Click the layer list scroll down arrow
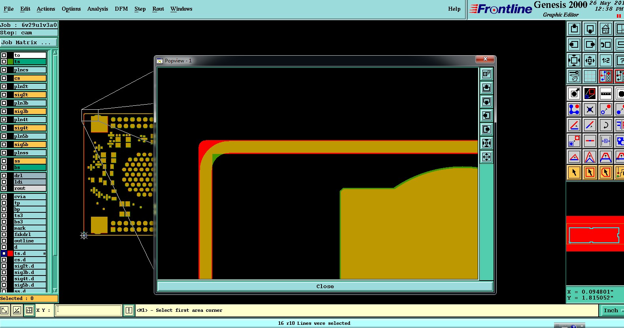This screenshot has height=328, width=624. tap(55, 290)
